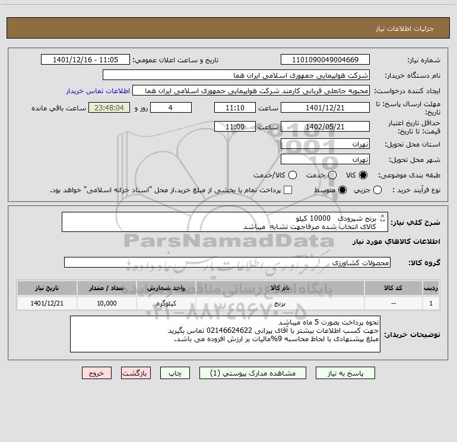Viewport: 457px width, 442px height.
Task: Click the deadline time 11:10 field
Action: pos(235,107)
